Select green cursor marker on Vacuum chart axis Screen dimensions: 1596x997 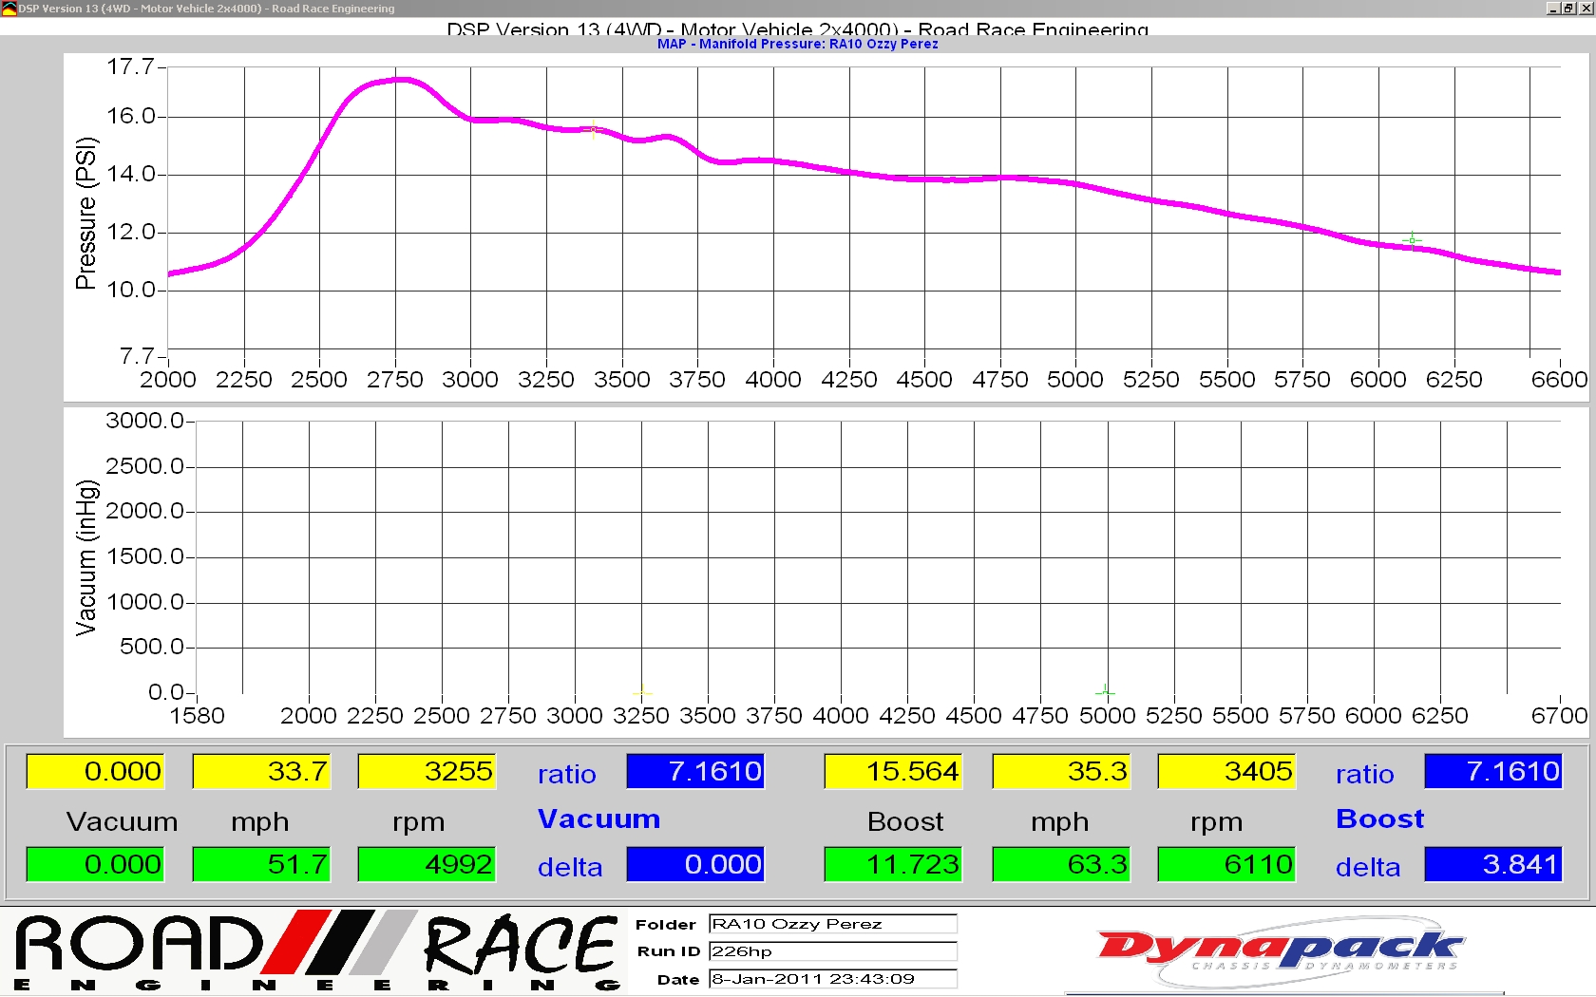[x=1105, y=691]
